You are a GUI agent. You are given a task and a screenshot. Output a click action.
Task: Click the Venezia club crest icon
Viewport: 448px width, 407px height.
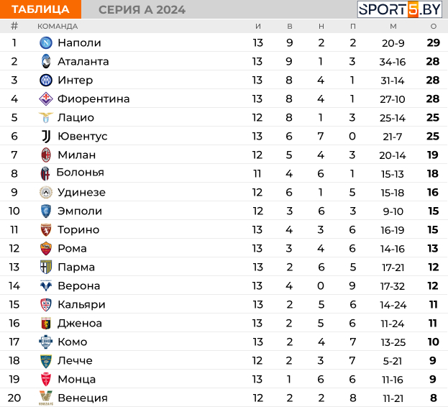click(x=46, y=398)
